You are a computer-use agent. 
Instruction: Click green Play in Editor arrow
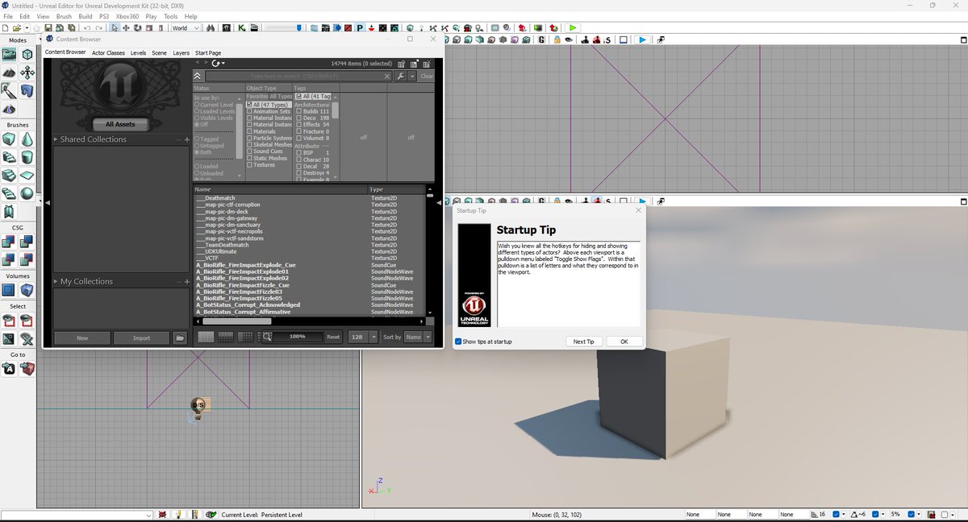point(574,27)
